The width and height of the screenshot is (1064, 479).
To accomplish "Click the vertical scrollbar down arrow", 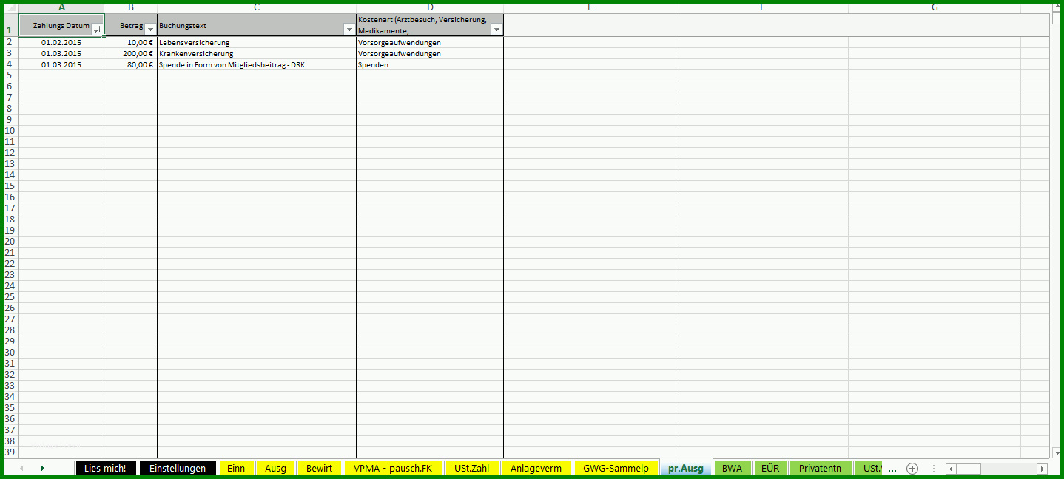I will (1055, 452).
